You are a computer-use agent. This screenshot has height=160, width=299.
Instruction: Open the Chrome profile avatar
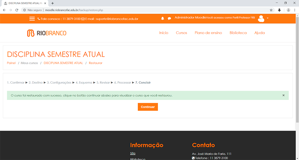(x=288, y=10)
